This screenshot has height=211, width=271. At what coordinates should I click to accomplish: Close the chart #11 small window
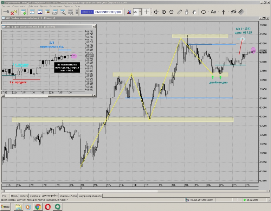(x=94, y=27)
